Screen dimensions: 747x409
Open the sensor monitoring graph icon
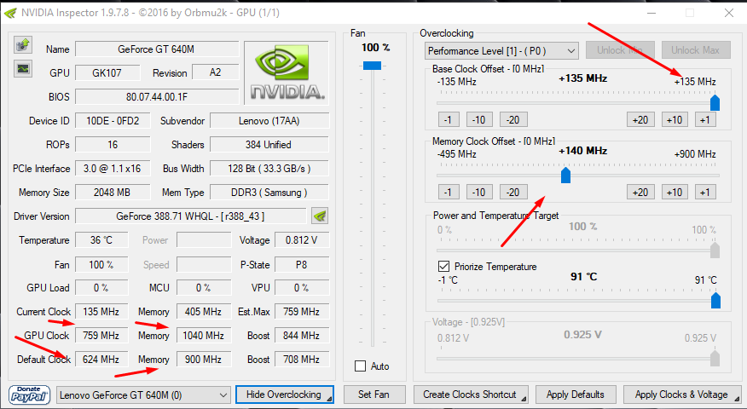point(22,68)
